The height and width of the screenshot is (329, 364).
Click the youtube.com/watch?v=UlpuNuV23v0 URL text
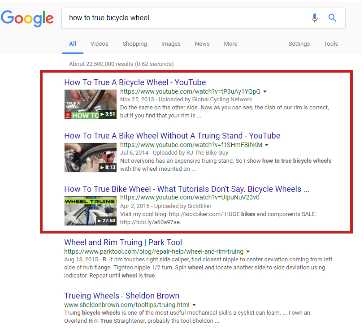[x=190, y=198]
